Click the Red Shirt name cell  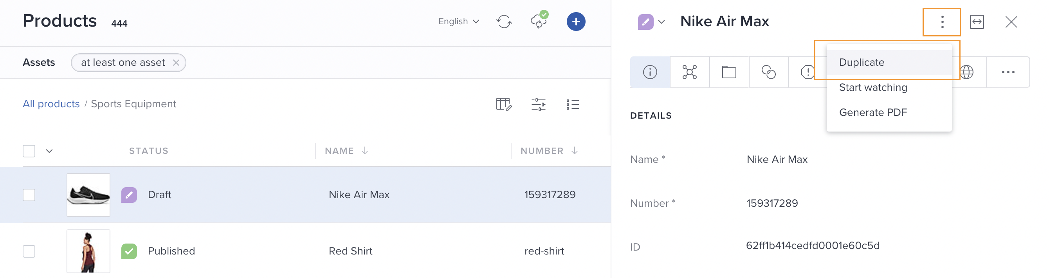pyautogui.click(x=351, y=251)
